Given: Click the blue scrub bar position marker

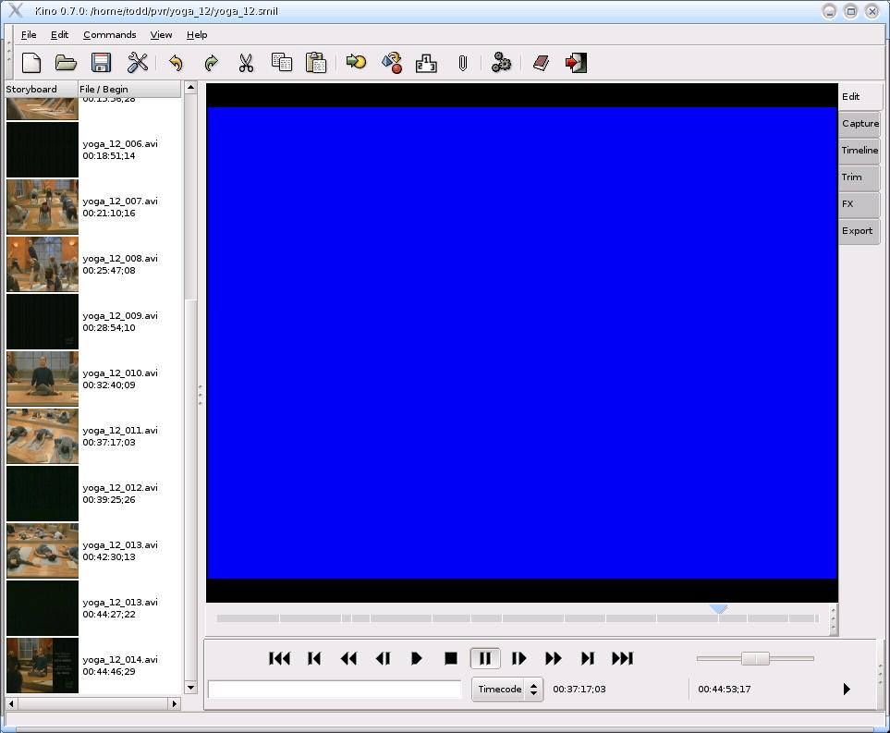Looking at the screenshot, I should pyautogui.click(x=718, y=608).
